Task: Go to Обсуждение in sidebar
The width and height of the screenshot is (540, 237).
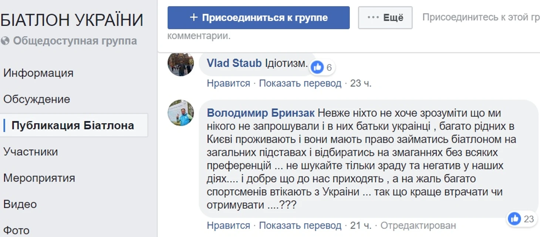Action: pyautogui.click(x=37, y=99)
